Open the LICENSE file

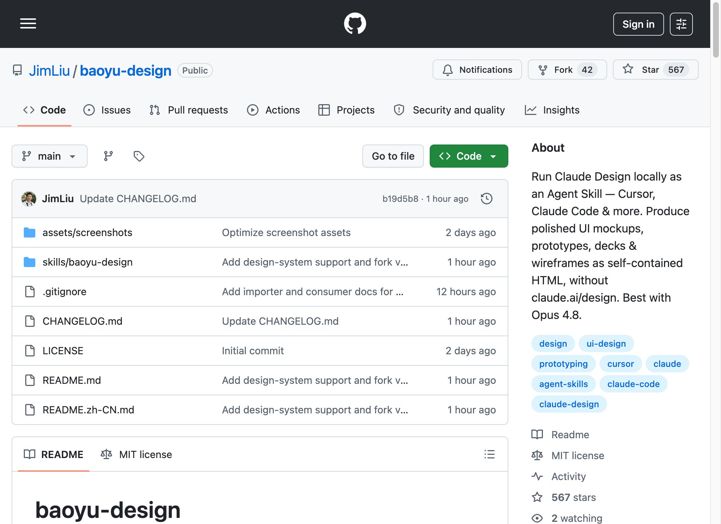click(x=63, y=351)
